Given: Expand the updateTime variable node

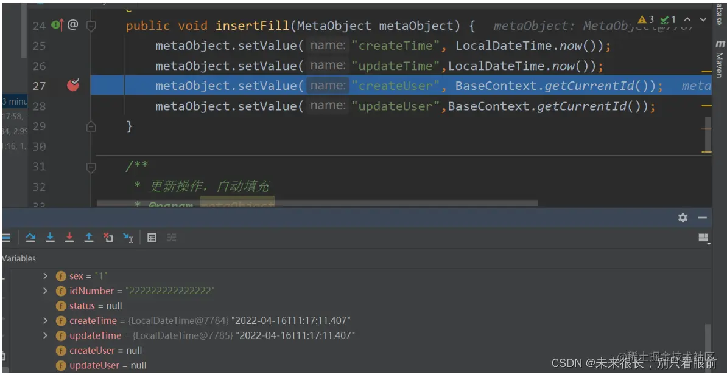Looking at the screenshot, I should [45, 335].
